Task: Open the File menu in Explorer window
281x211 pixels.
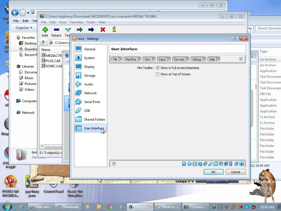Action: 16,21
